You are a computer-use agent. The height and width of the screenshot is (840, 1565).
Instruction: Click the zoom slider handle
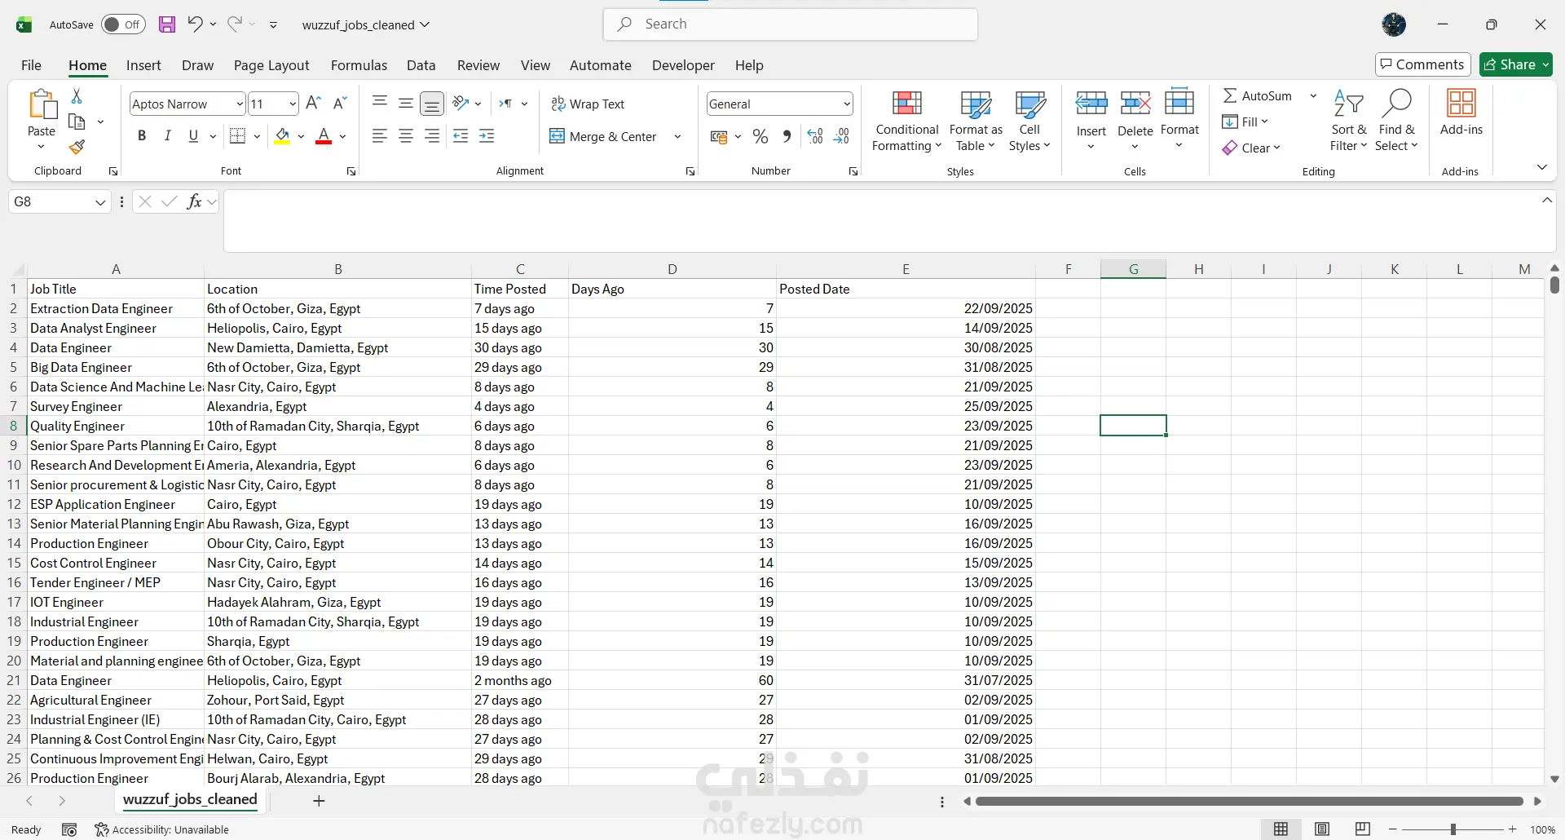coord(1453,829)
